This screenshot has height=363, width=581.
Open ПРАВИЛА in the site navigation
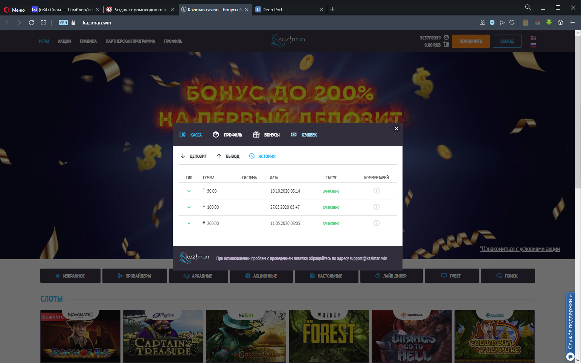pyautogui.click(x=88, y=41)
